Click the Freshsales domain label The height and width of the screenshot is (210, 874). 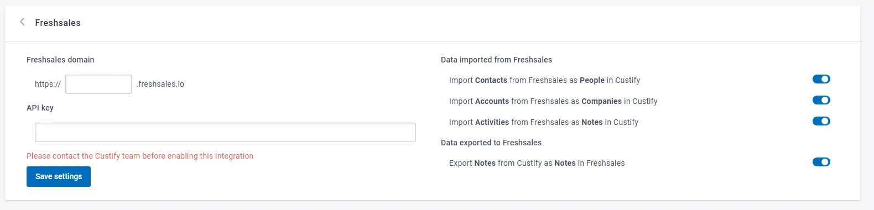(x=60, y=60)
